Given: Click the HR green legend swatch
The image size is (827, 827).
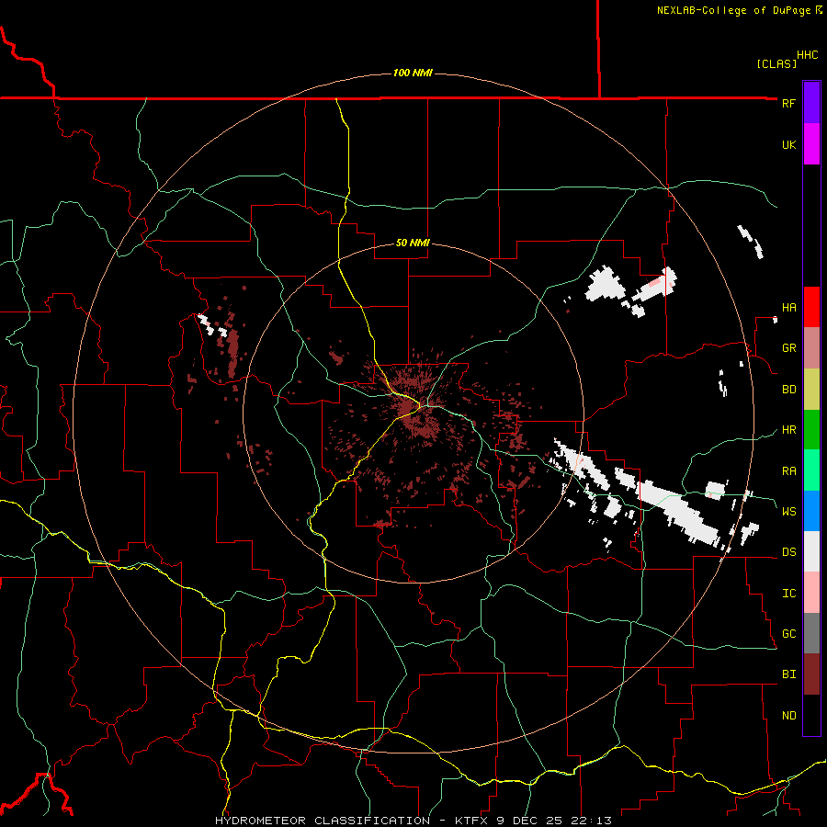Looking at the screenshot, I should [811, 430].
